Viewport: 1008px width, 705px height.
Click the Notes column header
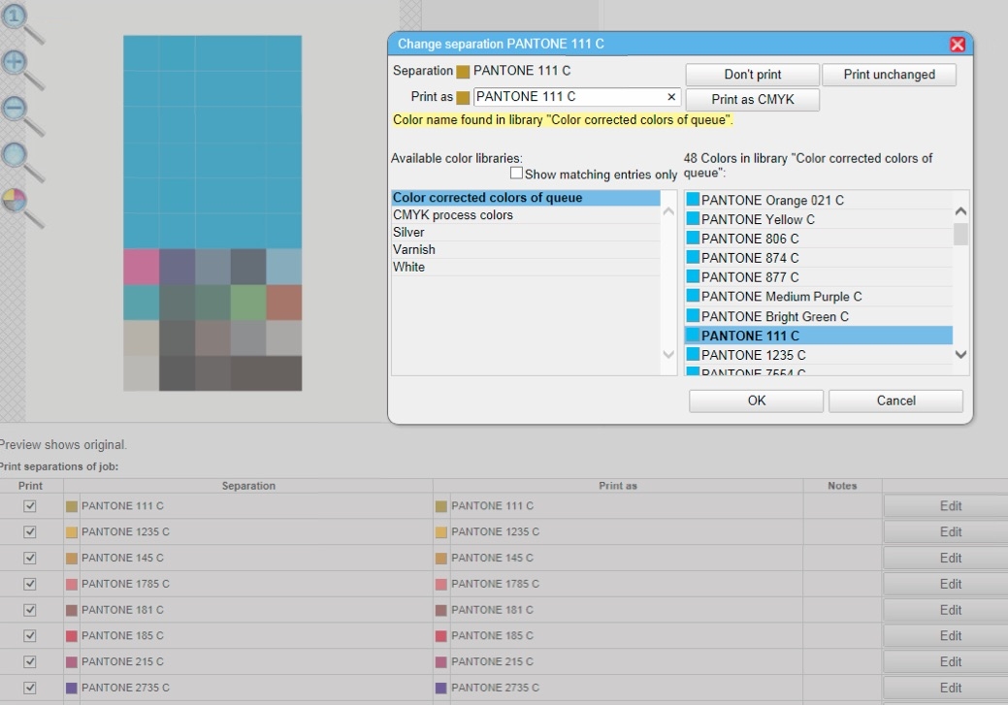click(x=842, y=486)
